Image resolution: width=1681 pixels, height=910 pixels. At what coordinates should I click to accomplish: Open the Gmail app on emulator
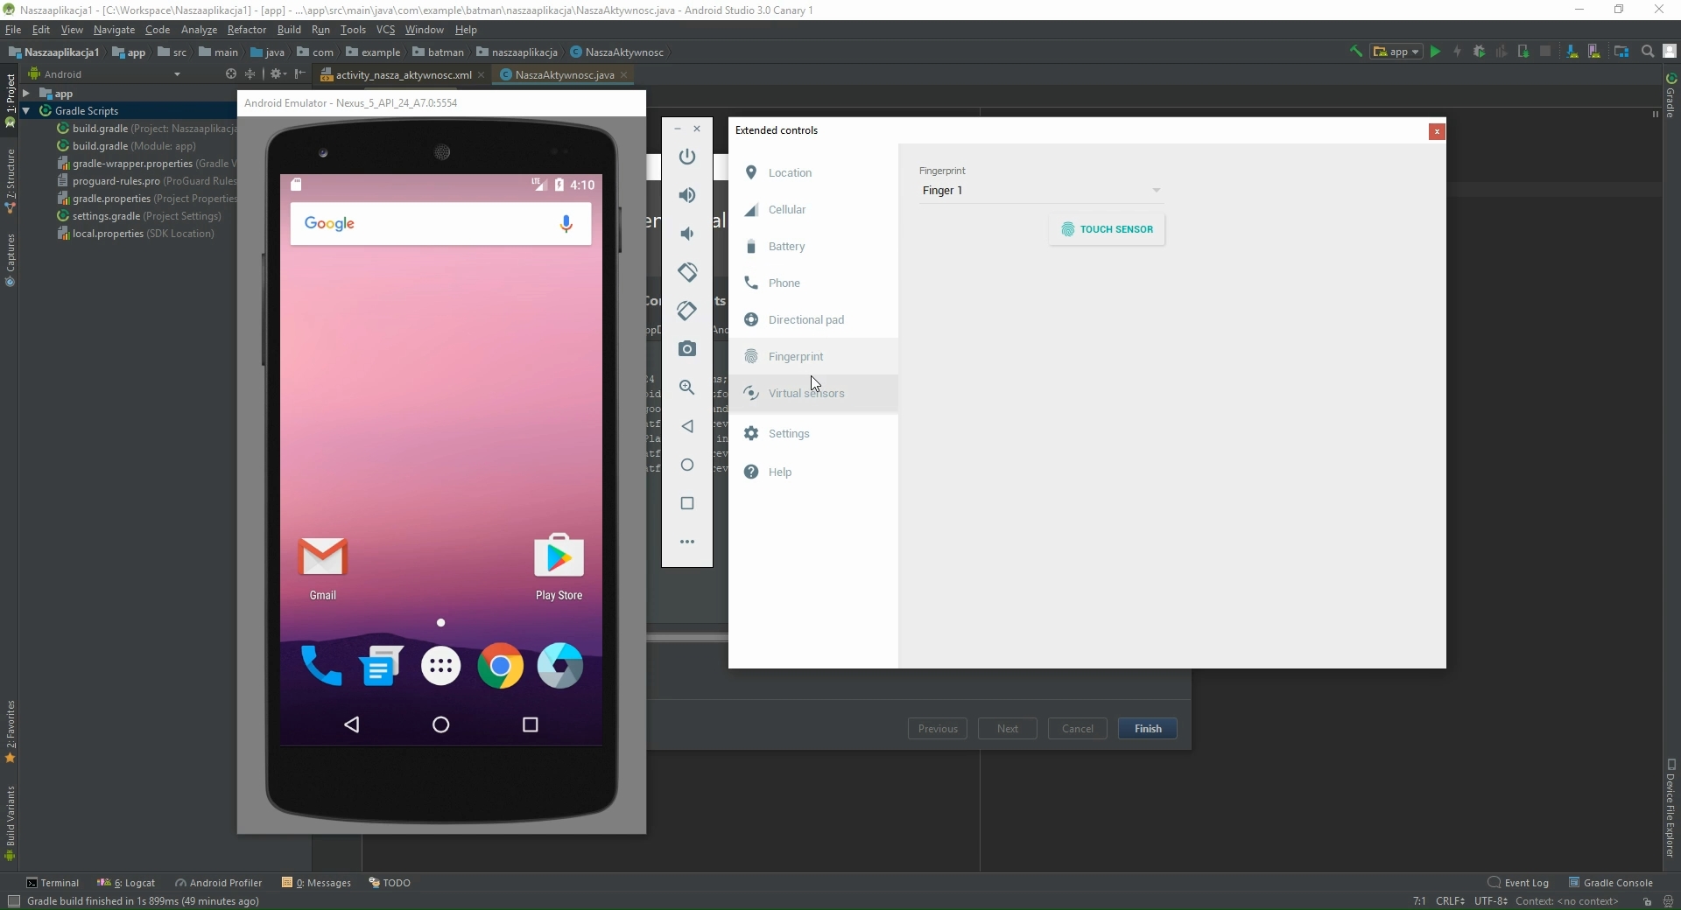323,557
